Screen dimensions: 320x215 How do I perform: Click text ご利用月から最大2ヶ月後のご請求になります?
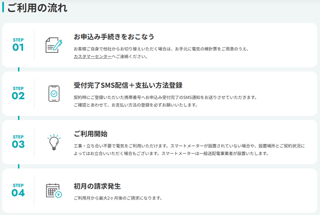tap(118, 198)
